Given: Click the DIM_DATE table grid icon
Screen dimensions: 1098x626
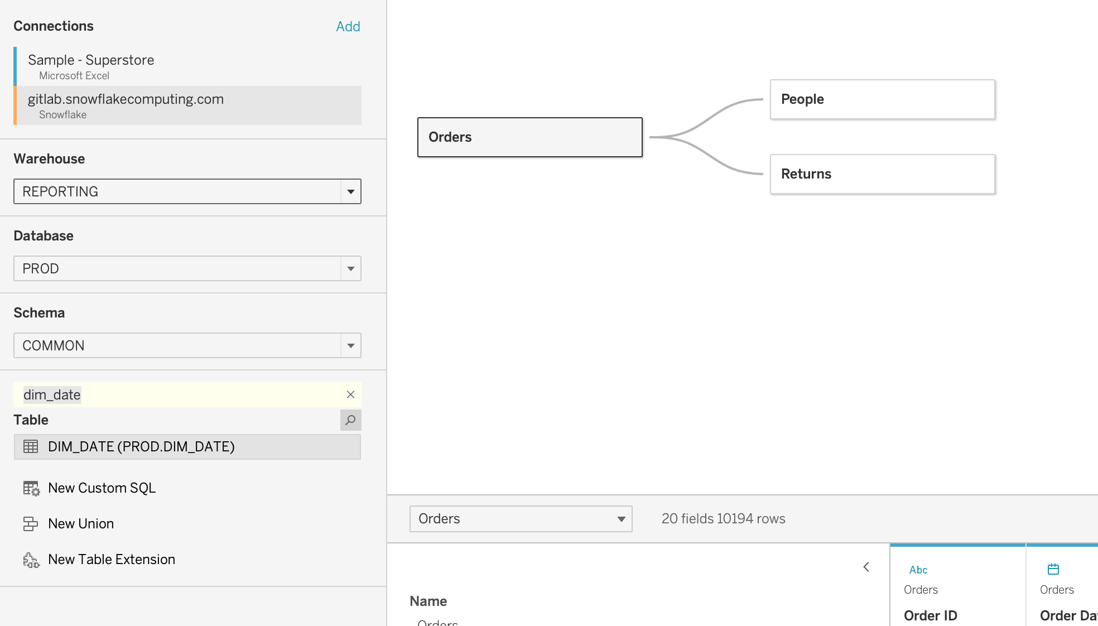Looking at the screenshot, I should [x=31, y=446].
